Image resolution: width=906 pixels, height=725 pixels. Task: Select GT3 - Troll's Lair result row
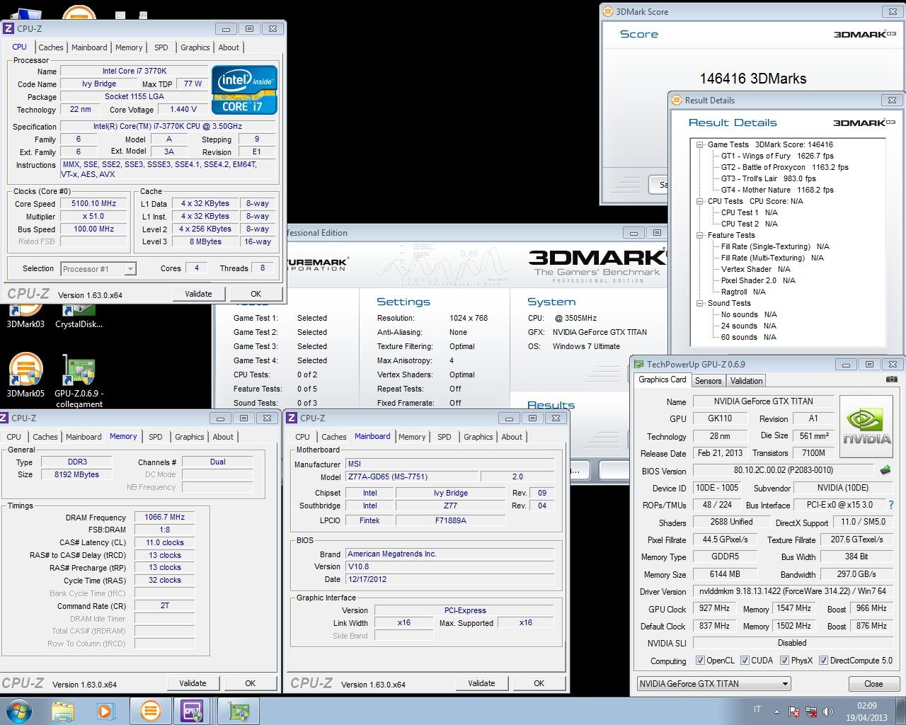point(768,178)
